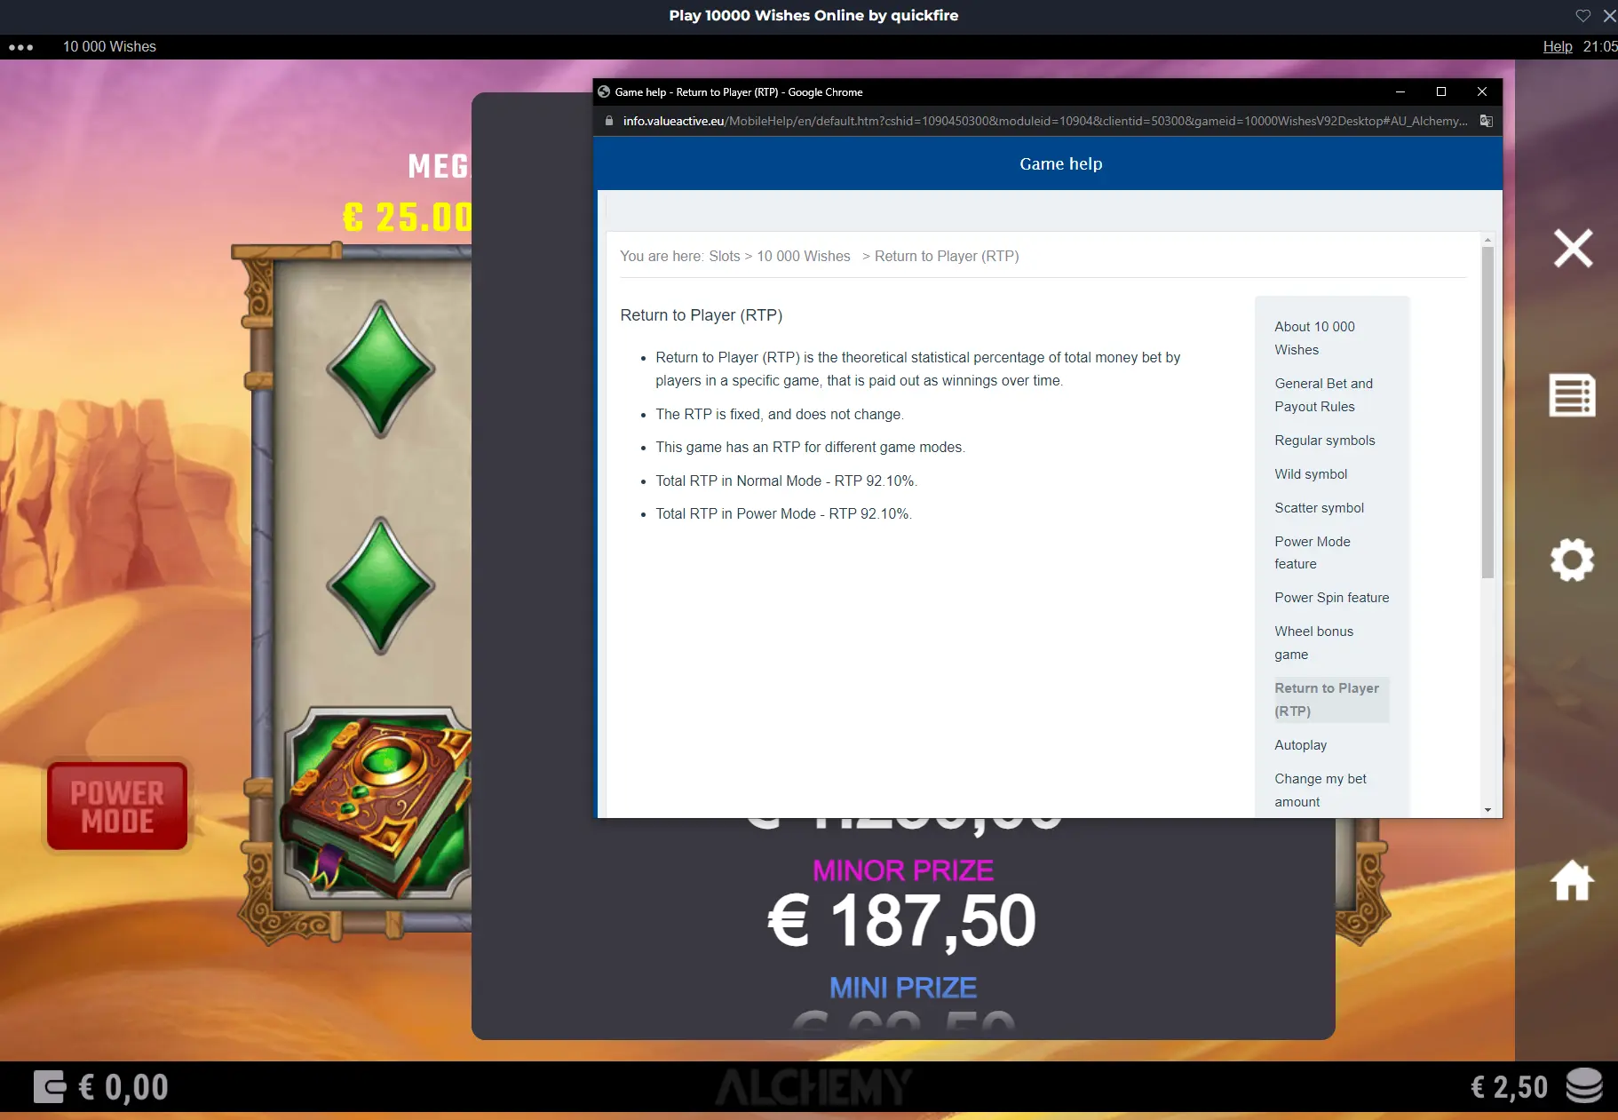Screen dimensions: 1618x1120
Task: Click the top green diamond reel symbol
Action: (x=381, y=369)
